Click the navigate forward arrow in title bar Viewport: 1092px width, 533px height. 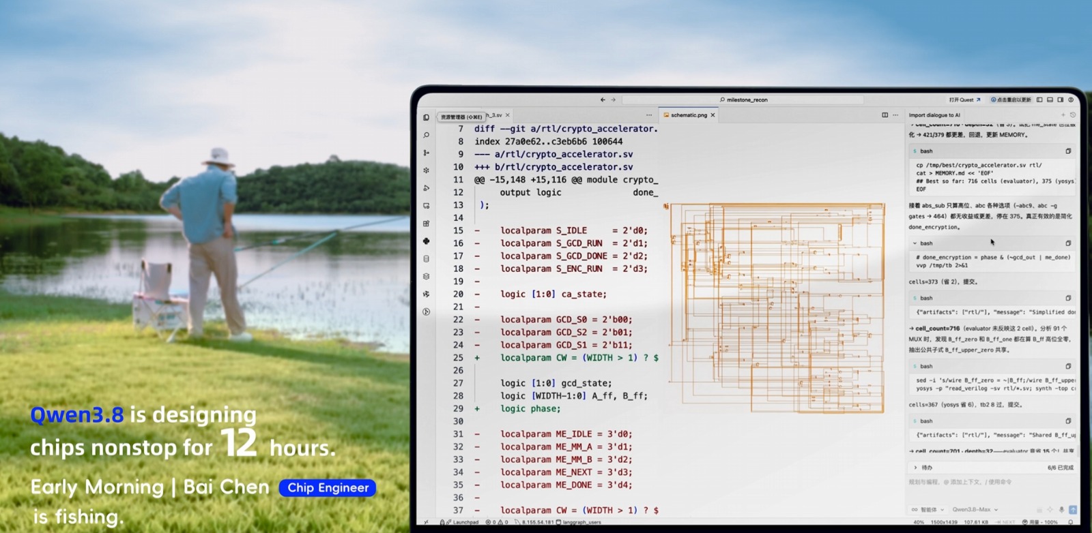[x=613, y=100]
